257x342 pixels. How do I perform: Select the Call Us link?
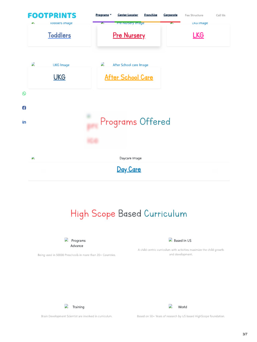[x=221, y=15]
